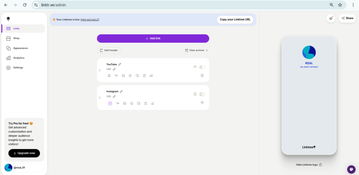Open redirect icon on Instagram link
359x175 pixels.
[x=118, y=103]
